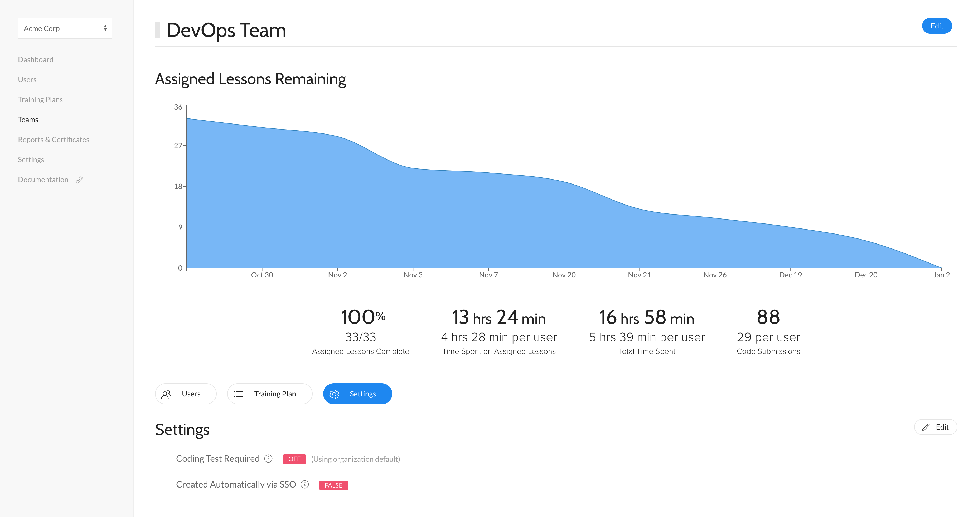978x517 pixels.
Task: Click the Created Automatically via SSO label
Action: point(236,484)
